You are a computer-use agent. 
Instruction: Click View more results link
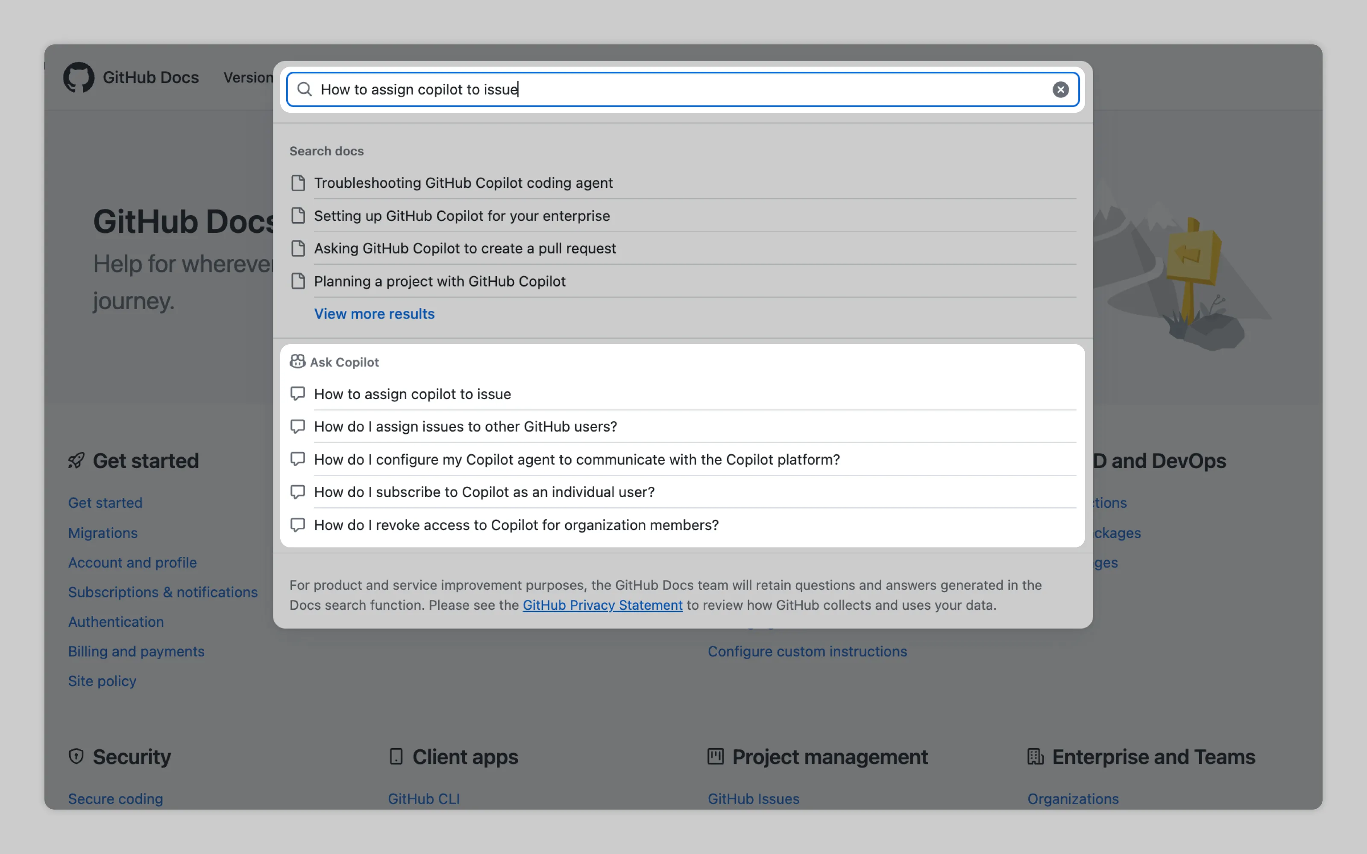374,313
